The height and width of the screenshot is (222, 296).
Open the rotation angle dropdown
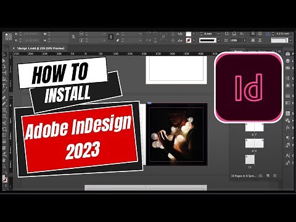point(141,34)
